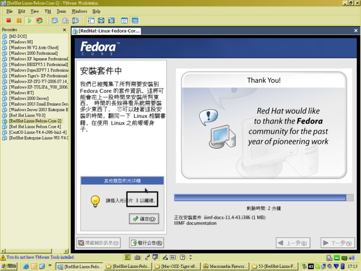361x271 pixels.
Task: Click the 下一步(N) next button
Action: coord(338,243)
